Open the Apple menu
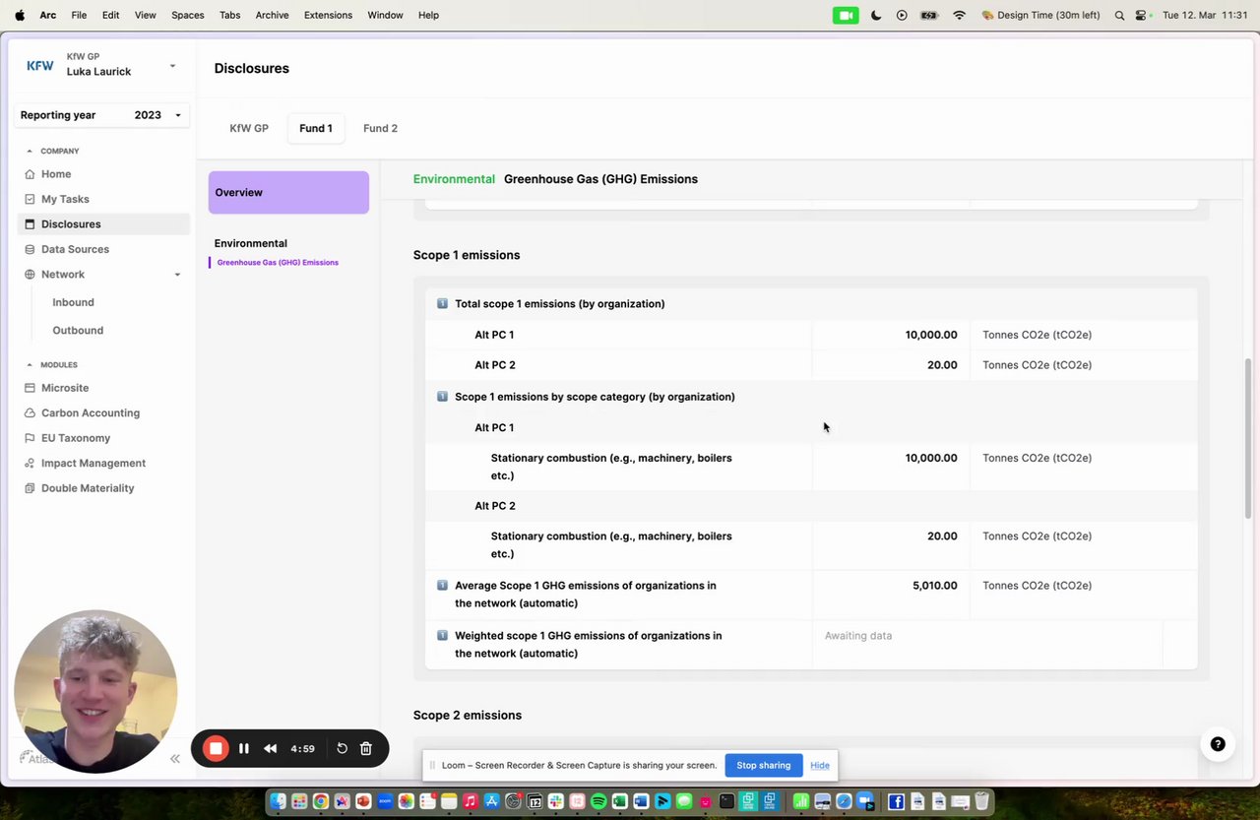Viewport: 1260px width, 820px height. (x=19, y=16)
